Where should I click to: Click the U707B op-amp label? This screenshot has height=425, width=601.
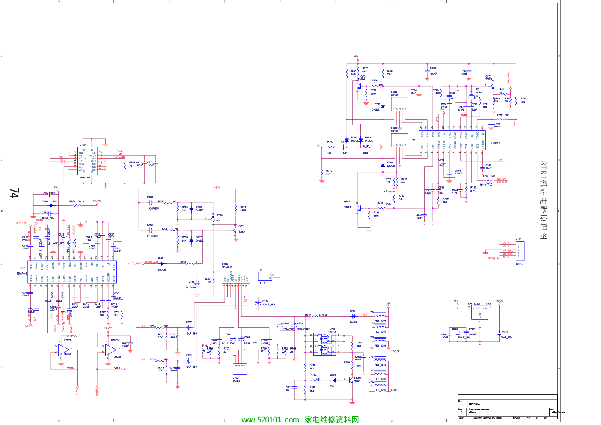(115, 340)
